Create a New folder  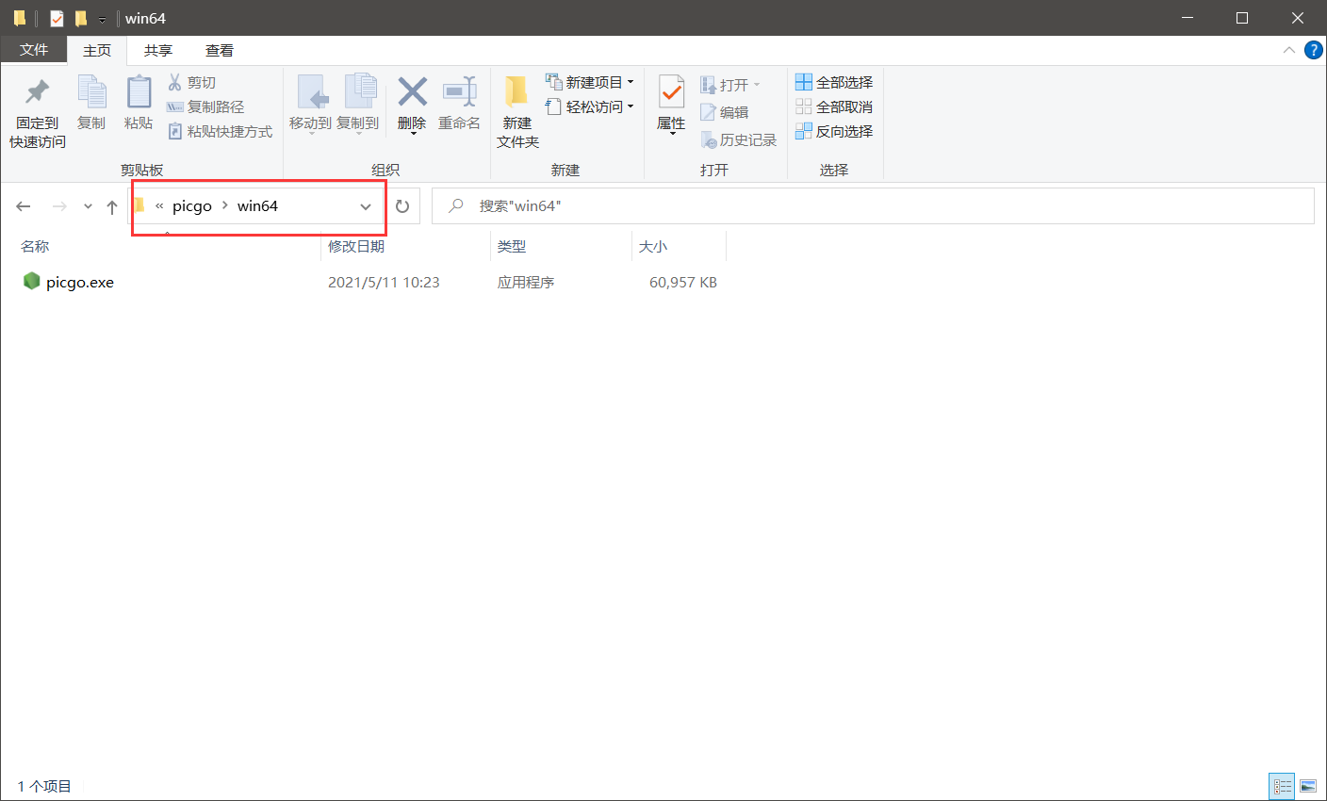click(x=517, y=112)
